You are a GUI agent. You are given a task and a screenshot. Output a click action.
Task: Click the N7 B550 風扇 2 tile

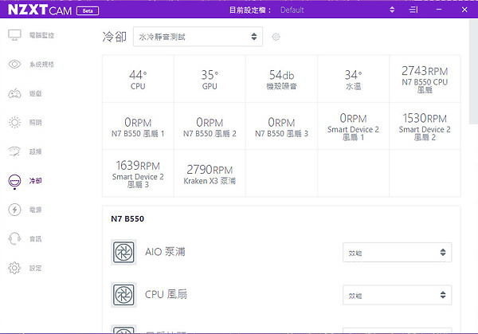[x=210, y=126]
